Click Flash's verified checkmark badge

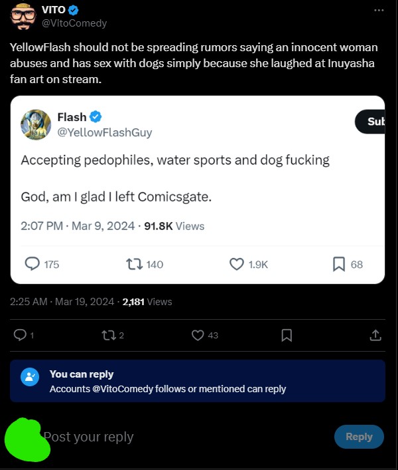[96, 116]
